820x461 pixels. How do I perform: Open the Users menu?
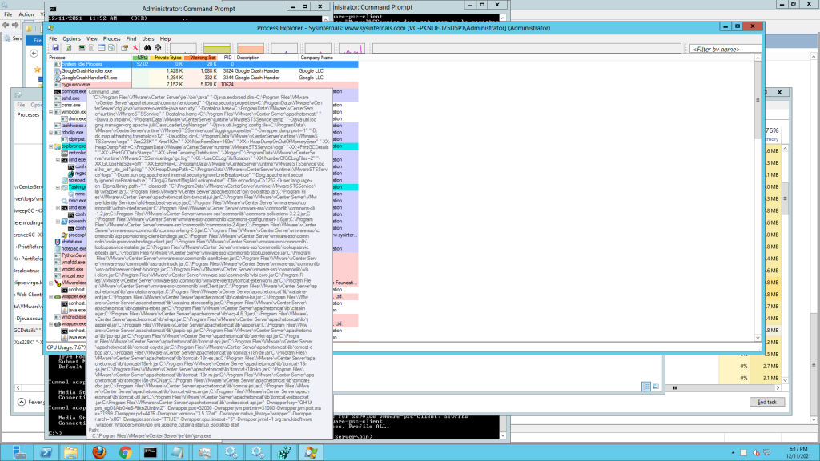[x=148, y=38]
